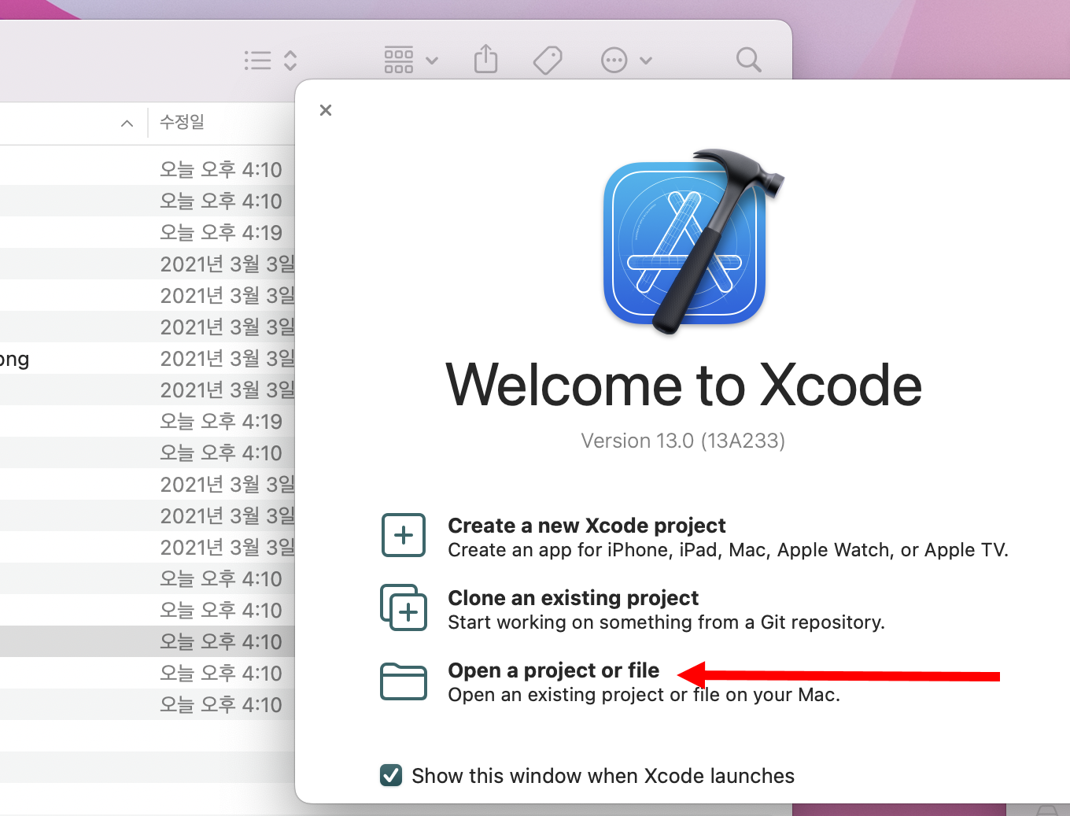Expand the Finder action menu chevron
Viewport: 1070px width, 816px height.
[x=646, y=61]
